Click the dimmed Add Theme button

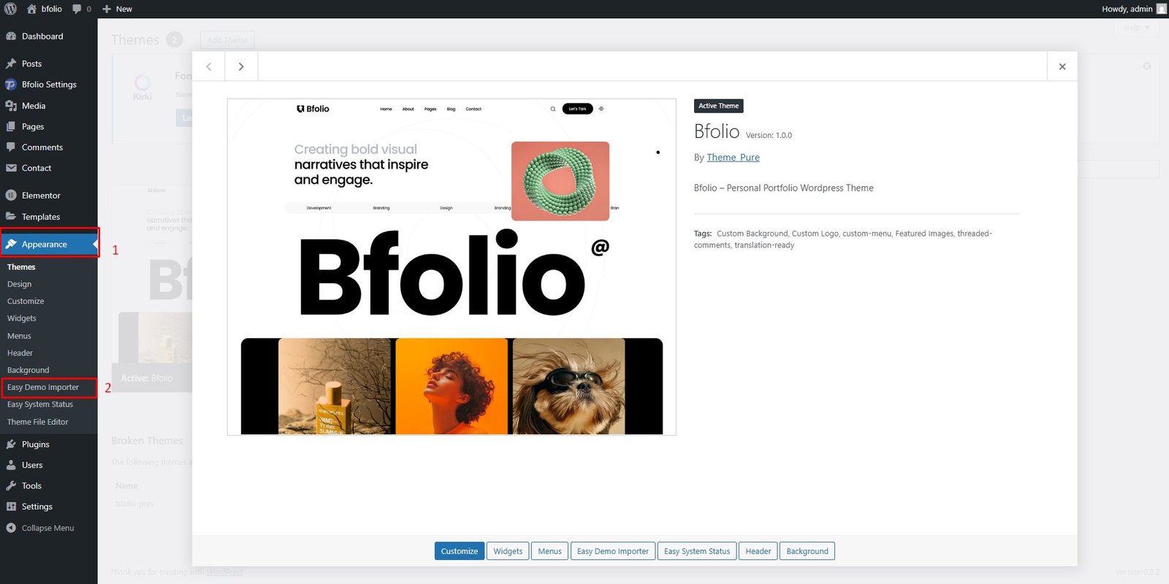click(227, 40)
